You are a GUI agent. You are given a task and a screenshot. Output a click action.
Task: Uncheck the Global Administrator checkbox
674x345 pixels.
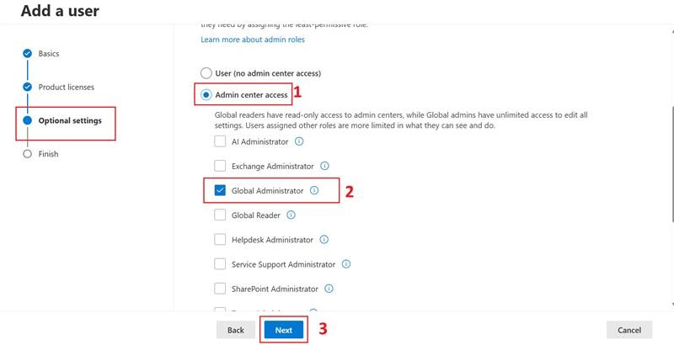pyautogui.click(x=220, y=190)
